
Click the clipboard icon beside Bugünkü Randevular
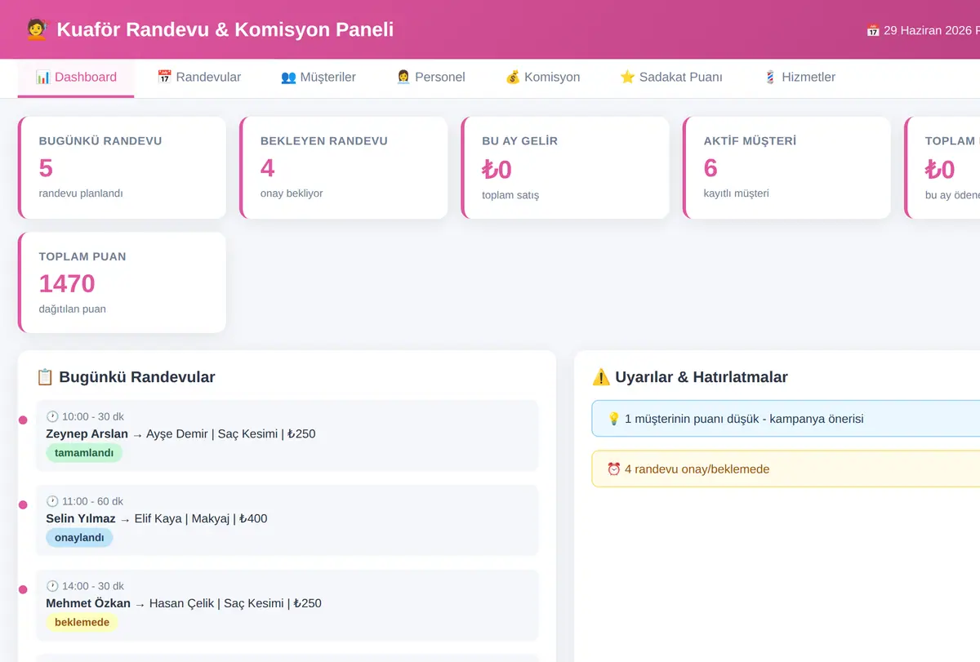click(x=46, y=377)
